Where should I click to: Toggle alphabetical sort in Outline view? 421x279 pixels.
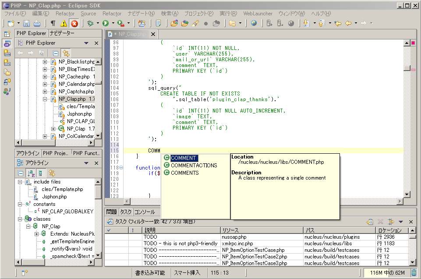[x=31, y=173]
